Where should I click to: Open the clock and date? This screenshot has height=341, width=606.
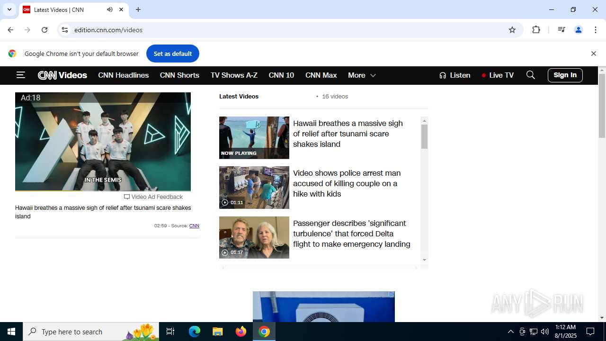565,332
